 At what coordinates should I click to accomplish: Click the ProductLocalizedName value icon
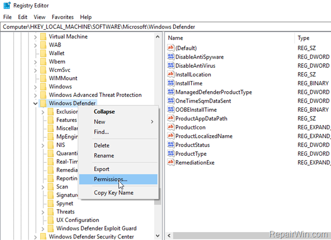click(x=171, y=136)
